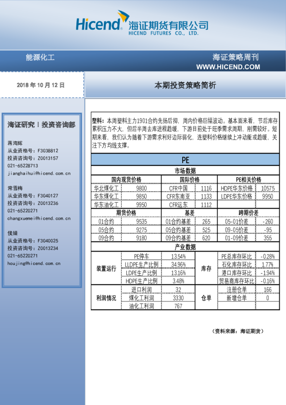Select the 09-05价差 value -95
Screen dimensions: 286x405
coord(268,230)
